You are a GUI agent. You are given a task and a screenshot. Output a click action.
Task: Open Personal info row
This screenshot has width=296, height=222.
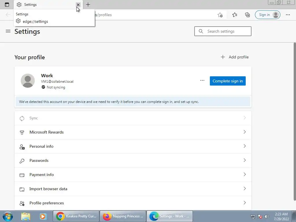pyautogui.click(x=133, y=146)
